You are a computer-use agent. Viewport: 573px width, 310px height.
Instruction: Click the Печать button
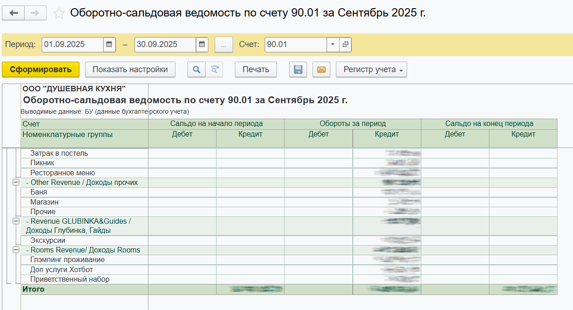click(256, 69)
